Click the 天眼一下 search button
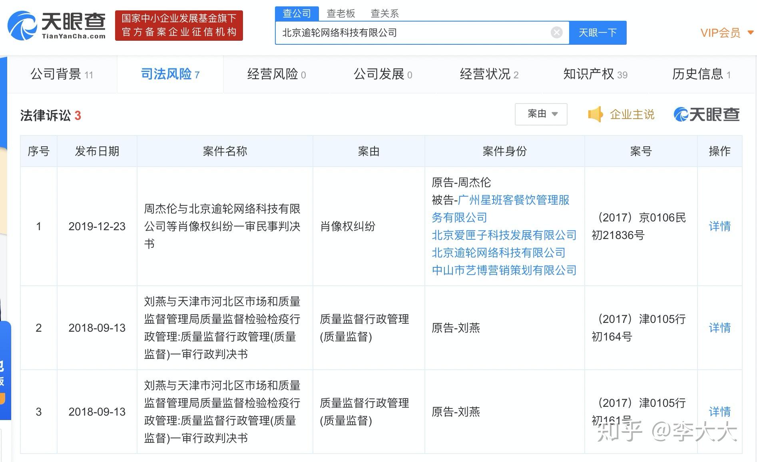The width and height of the screenshot is (757, 462). [598, 33]
